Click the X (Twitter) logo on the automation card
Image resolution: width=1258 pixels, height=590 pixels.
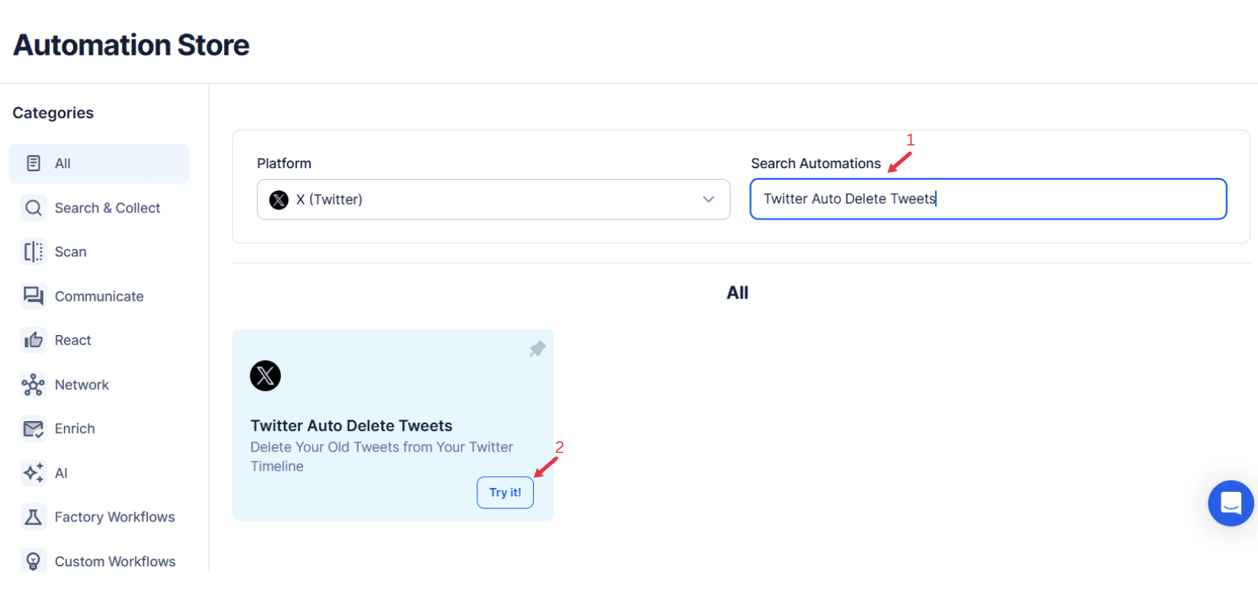pos(265,375)
